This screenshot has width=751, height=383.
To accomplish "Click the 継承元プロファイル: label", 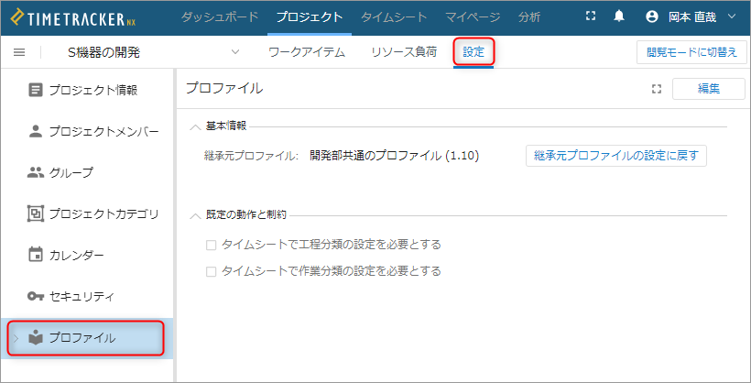I will 252,156.
